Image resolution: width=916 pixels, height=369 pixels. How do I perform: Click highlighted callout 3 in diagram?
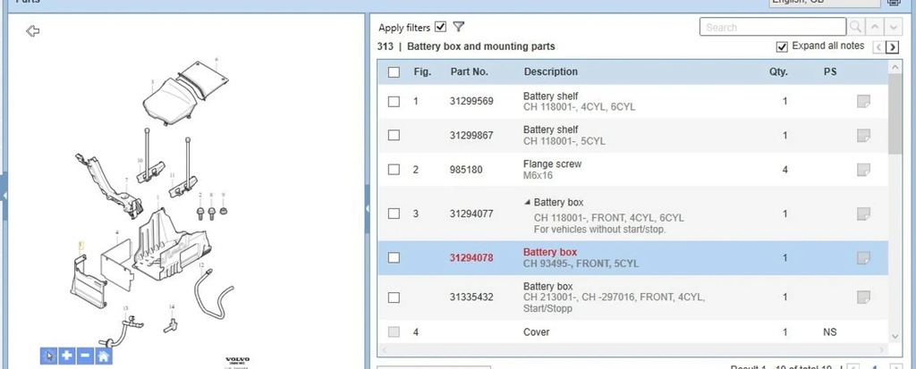81,245
